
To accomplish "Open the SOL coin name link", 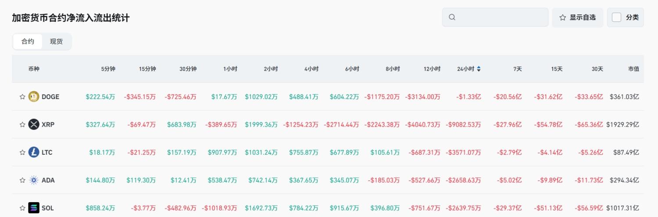I will pyautogui.click(x=48, y=208).
